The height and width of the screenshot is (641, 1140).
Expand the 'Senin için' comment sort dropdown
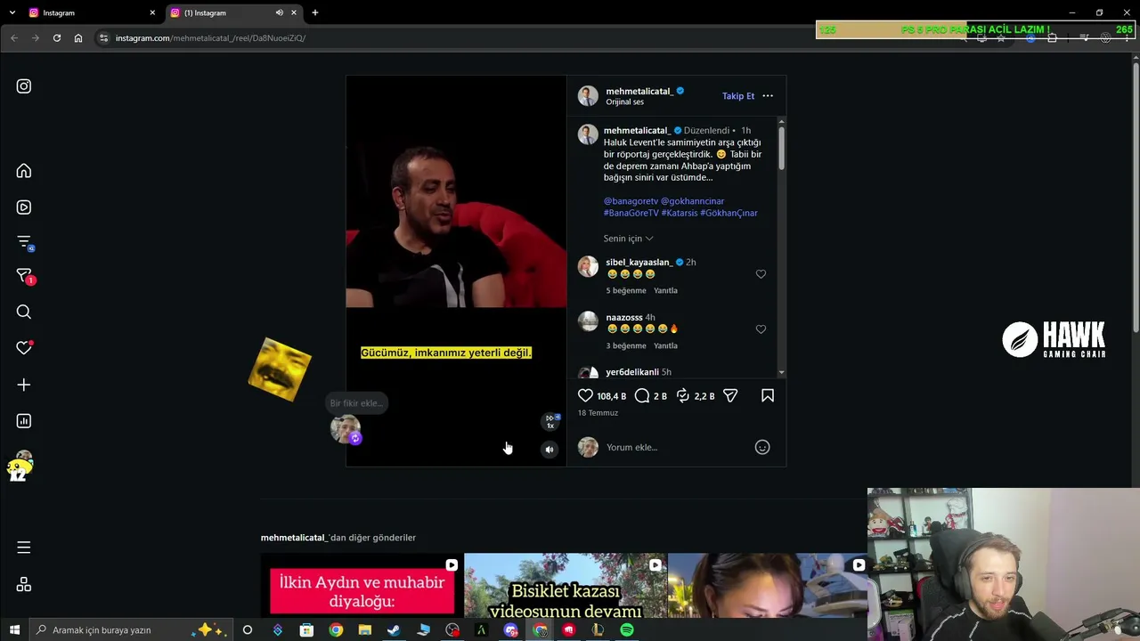[x=629, y=239]
